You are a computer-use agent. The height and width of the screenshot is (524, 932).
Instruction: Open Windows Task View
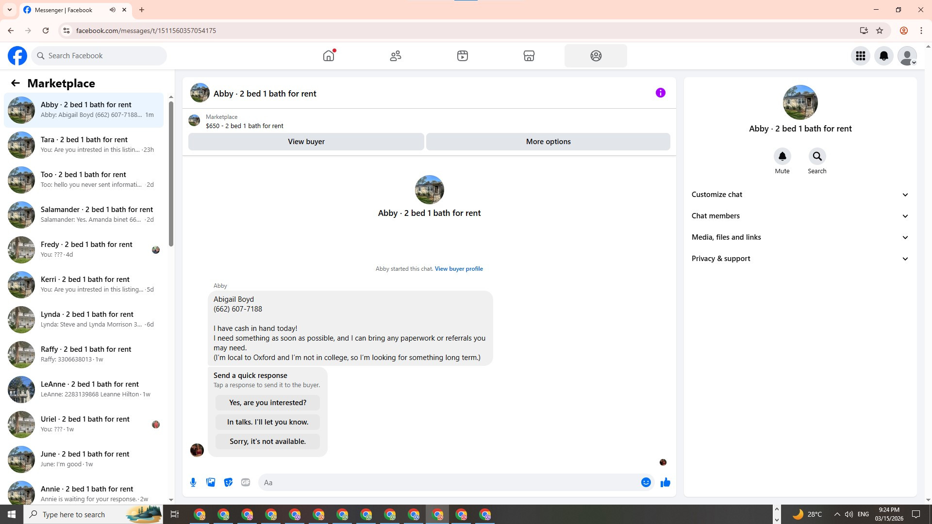coord(175,514)
